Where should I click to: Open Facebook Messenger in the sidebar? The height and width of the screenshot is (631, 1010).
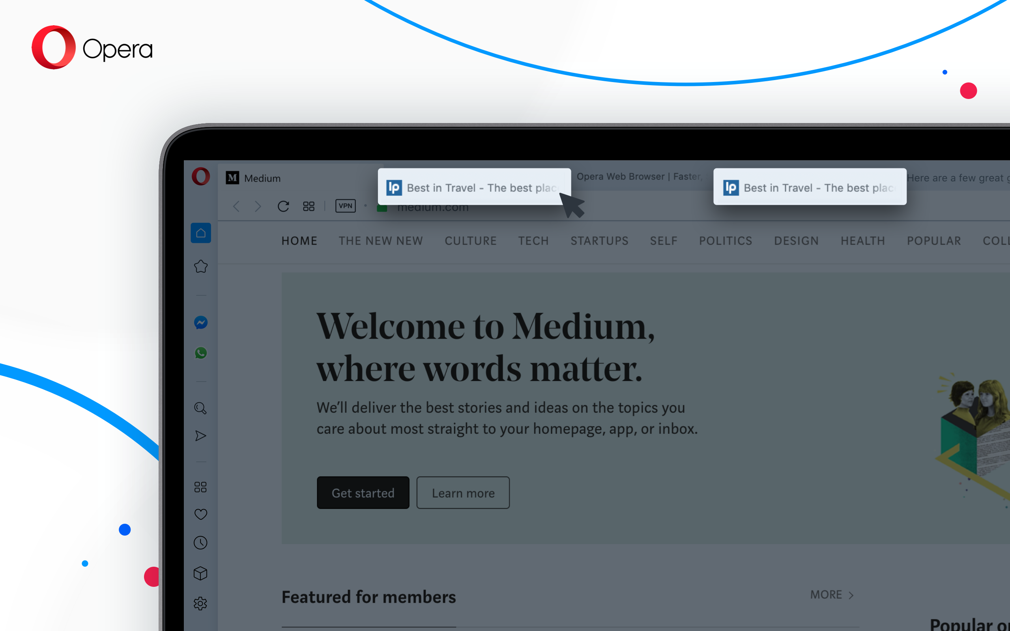point(201,323)
